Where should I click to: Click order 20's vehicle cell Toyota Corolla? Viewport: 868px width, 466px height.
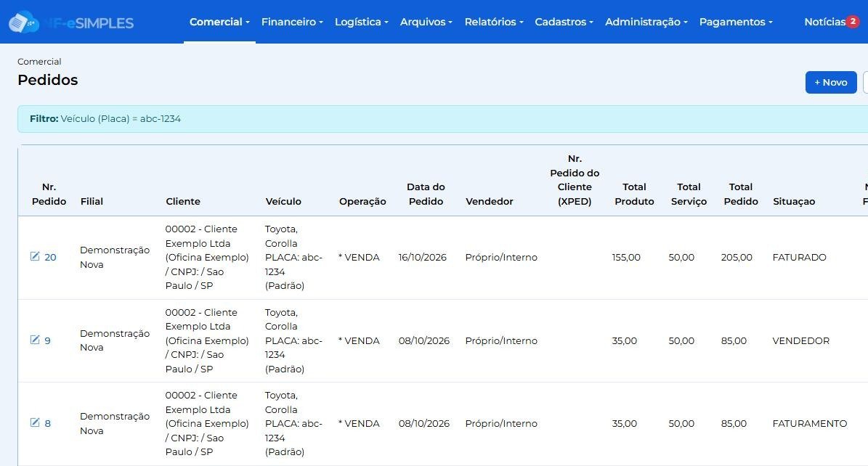click(x=293, y=258)
